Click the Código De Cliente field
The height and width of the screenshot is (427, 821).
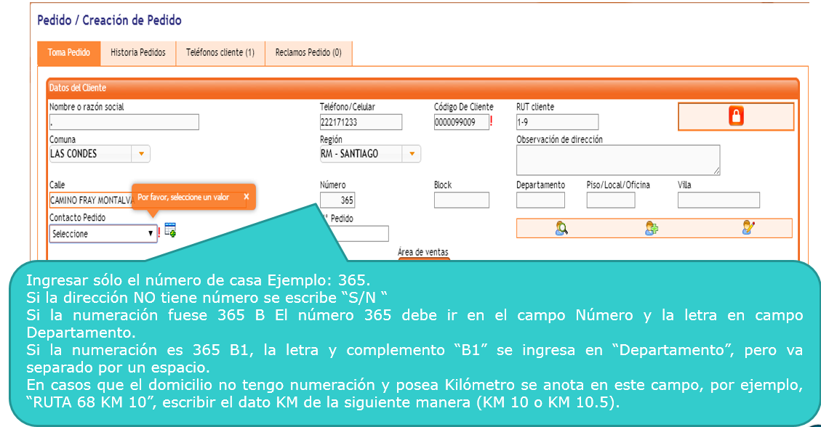tap(461, 122)
